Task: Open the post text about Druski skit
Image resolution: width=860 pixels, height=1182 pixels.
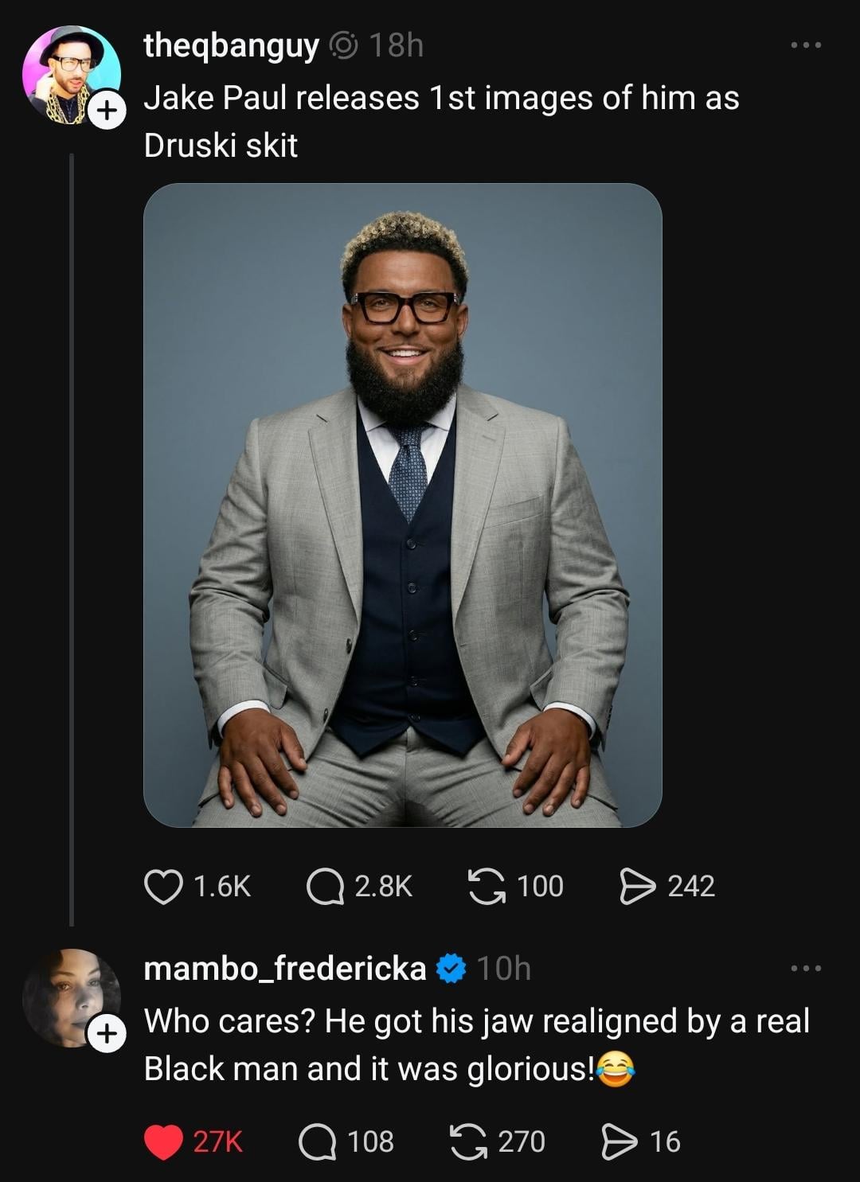Action: click(441, 122)
